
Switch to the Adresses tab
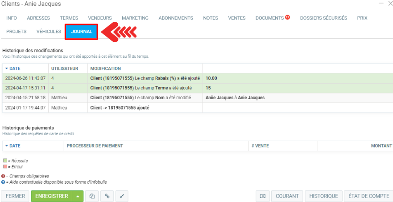38,18
